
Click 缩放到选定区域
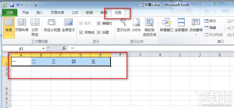pyautogui.click(x=149, y=27)
